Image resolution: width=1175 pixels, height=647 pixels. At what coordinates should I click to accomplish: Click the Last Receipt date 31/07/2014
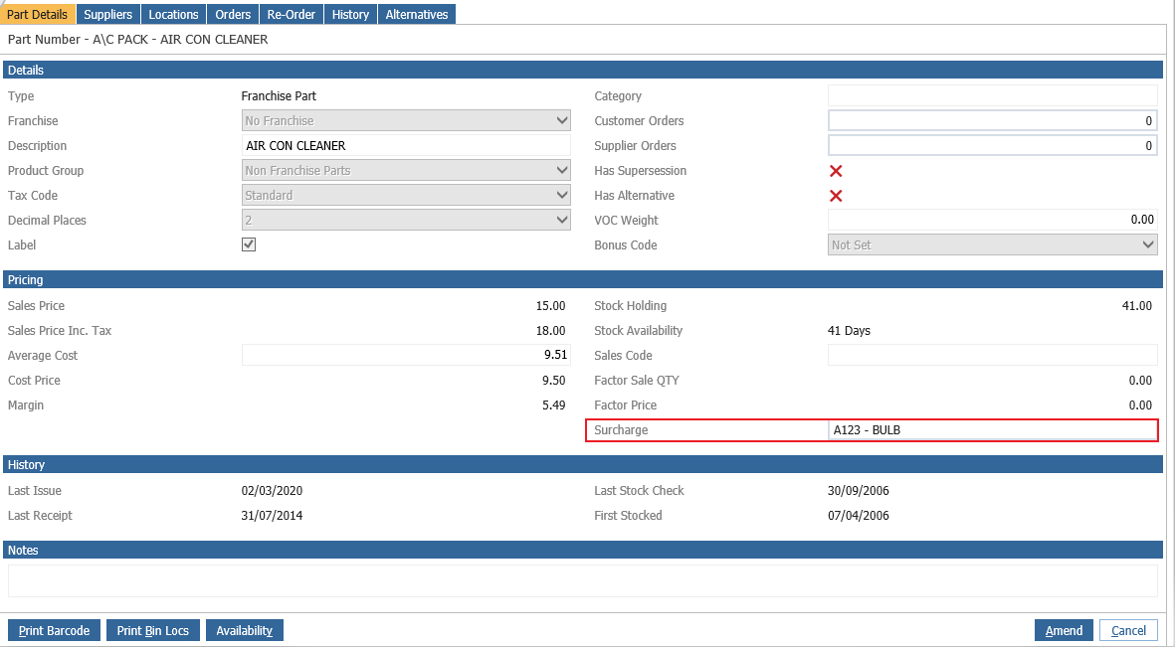click(x=272, y=515)
